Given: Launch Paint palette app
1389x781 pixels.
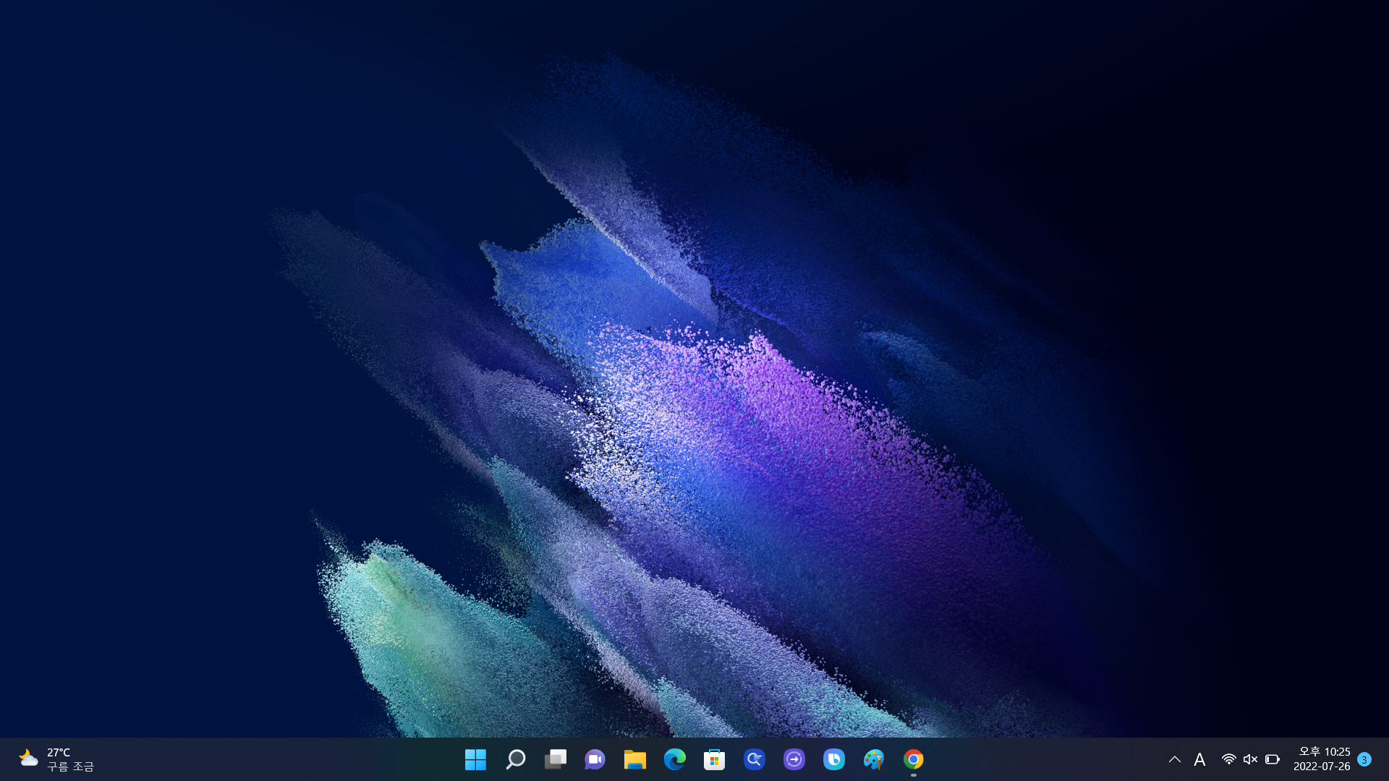Looking at the screenshot, I should [873, 759].
